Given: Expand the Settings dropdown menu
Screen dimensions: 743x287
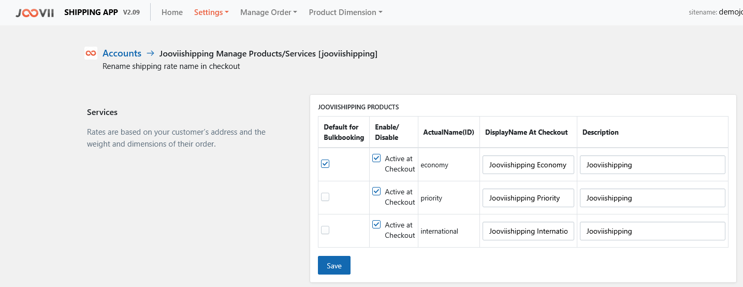Looking at the screenshot, I should point(211,12).
